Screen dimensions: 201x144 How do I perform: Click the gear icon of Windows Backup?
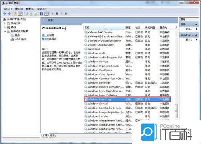tap(86, 62)
